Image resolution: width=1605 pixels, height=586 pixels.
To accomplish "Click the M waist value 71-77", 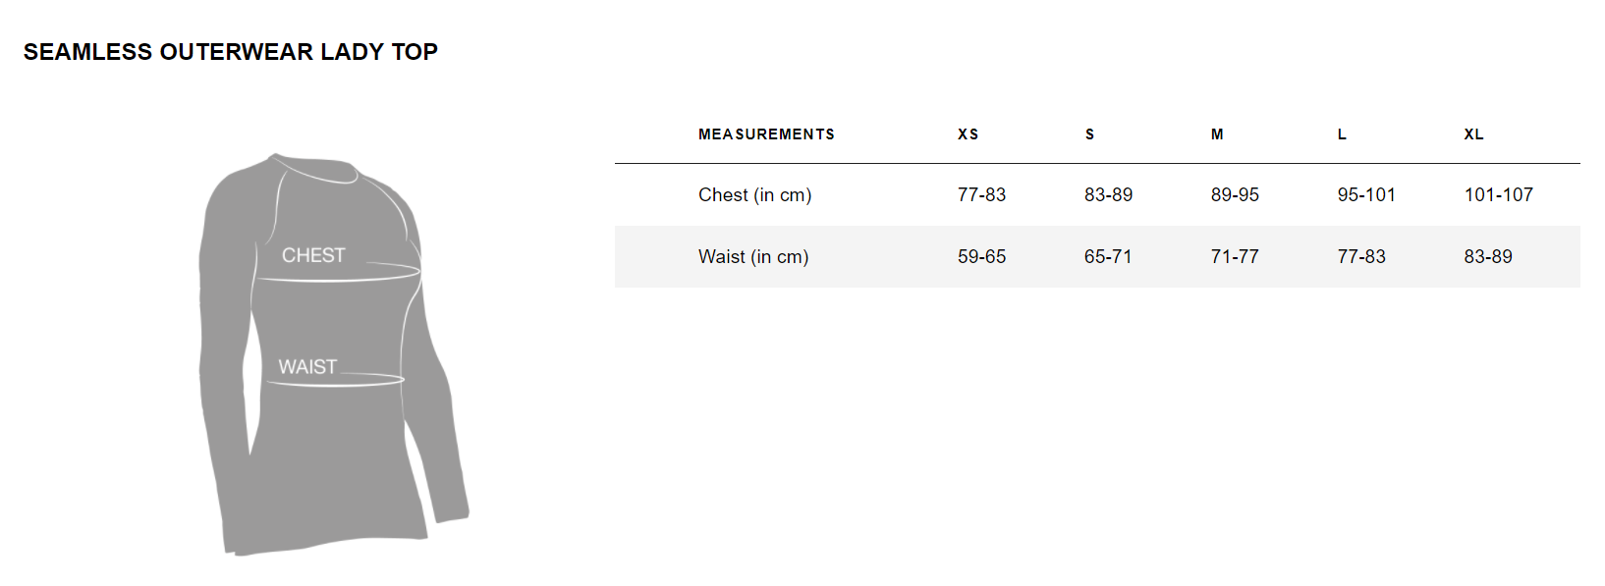I will click(1235, 257).
